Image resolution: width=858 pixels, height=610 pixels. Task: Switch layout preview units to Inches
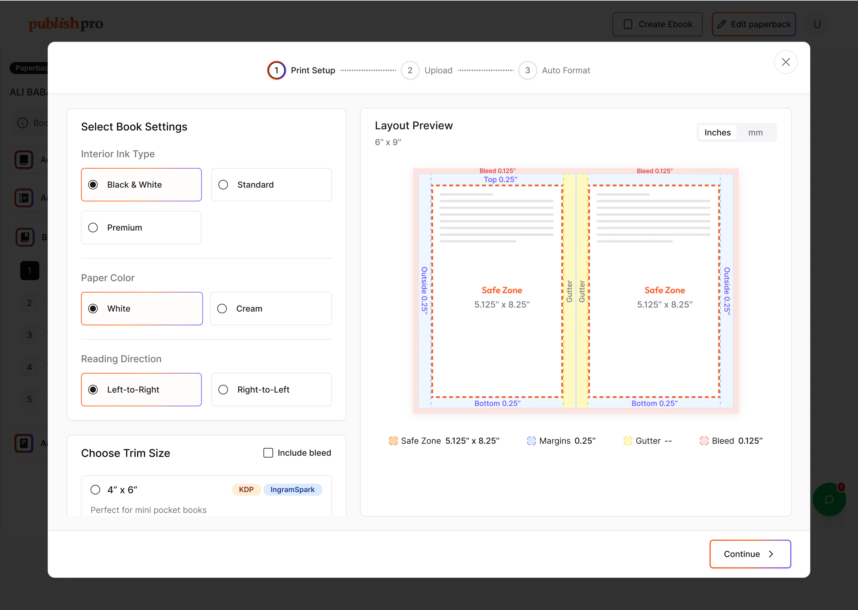click(717, 132)
